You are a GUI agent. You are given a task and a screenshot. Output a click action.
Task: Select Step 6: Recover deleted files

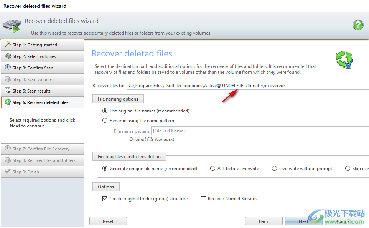coord(43,102)
